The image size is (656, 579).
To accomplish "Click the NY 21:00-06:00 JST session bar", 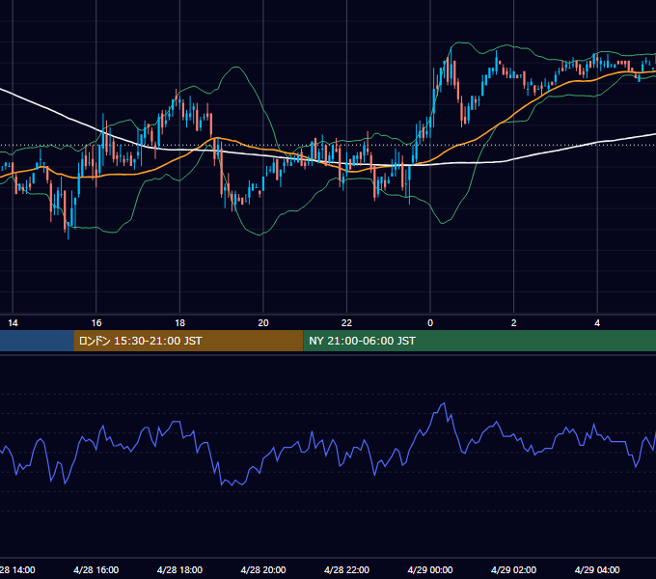I will point(479,341).
